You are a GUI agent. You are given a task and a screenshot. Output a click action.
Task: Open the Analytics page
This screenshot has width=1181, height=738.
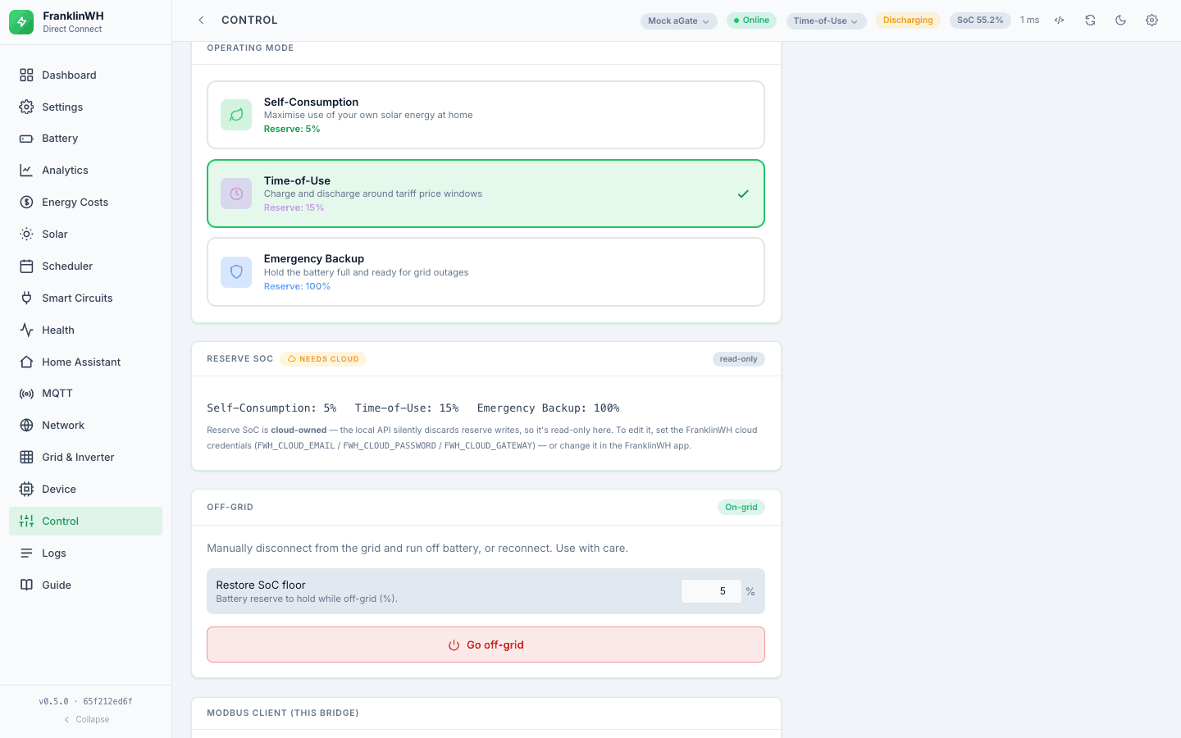pos(85,171)
